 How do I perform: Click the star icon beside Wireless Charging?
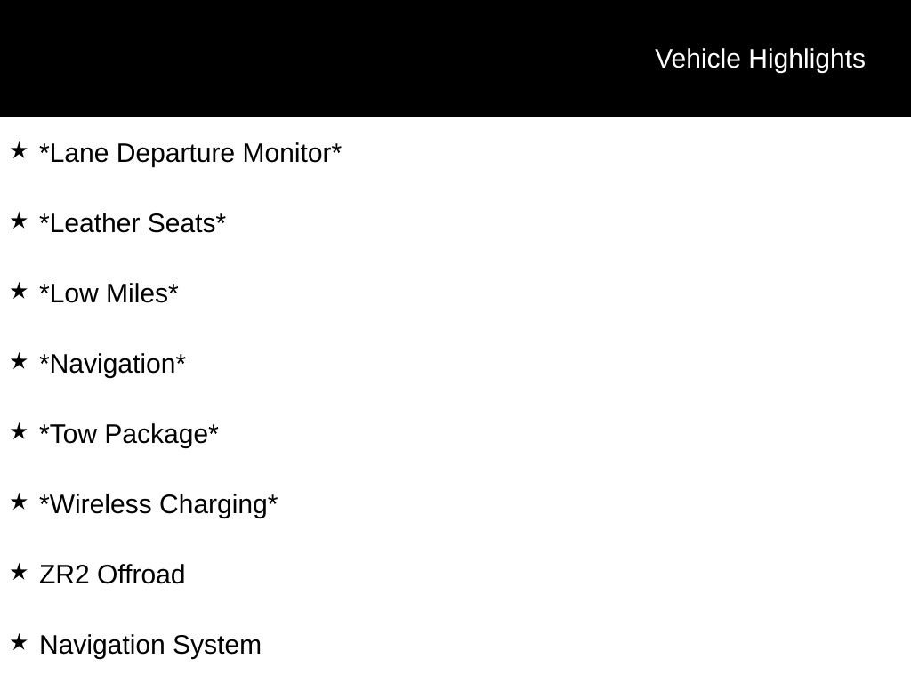pyautogui.click(x=19, y=502)
